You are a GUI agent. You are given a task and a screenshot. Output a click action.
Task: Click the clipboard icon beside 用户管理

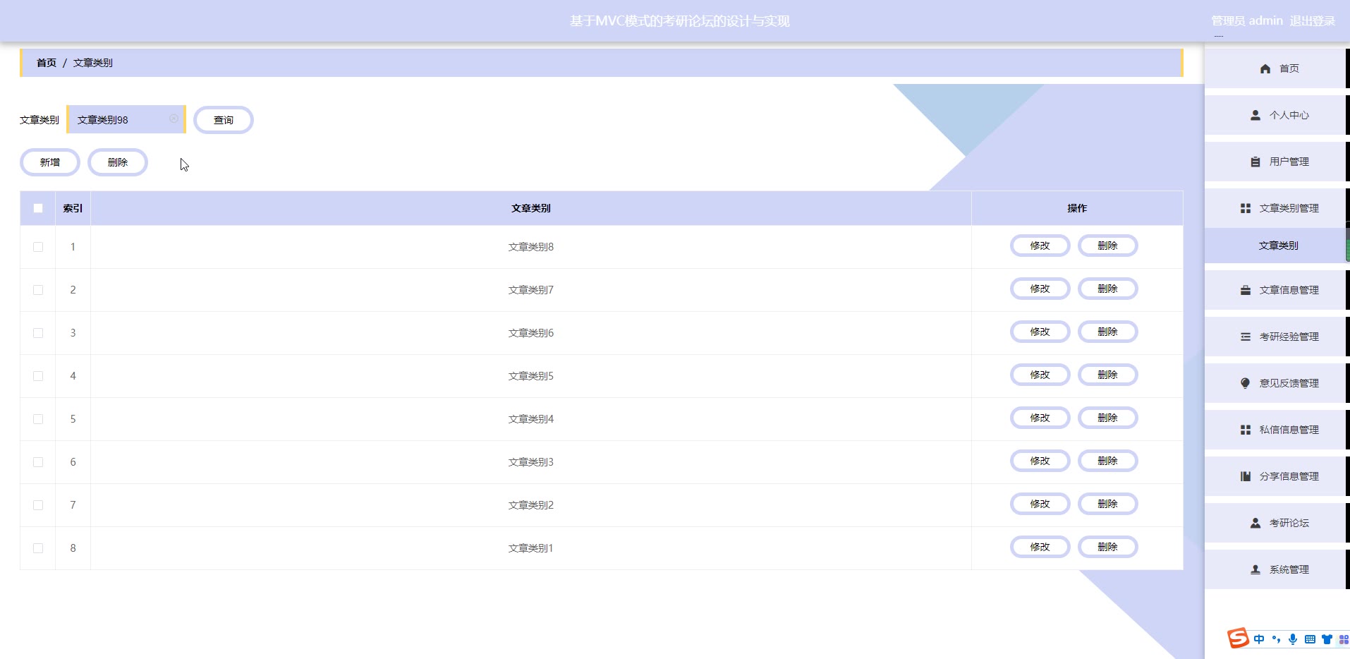tap(1255, 162)
